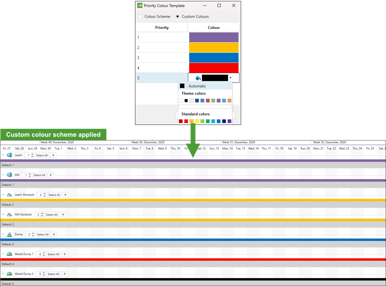Pick the white theme colour swatch
Viewport: 386px width, 286px height.
point(181,100)
